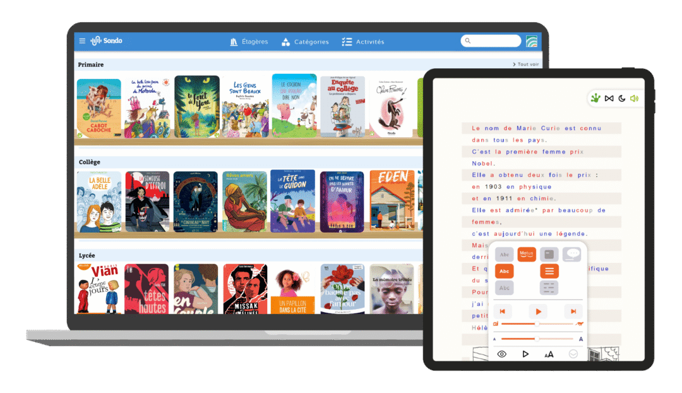Click the search field in the header

pos(491,41)
